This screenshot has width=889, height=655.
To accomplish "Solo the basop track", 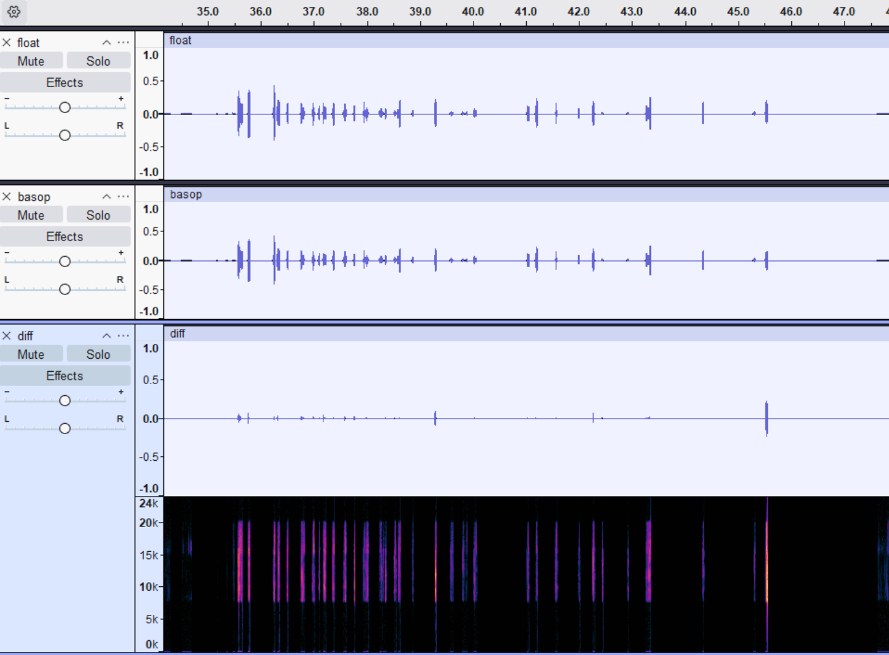I will (98, 215).
